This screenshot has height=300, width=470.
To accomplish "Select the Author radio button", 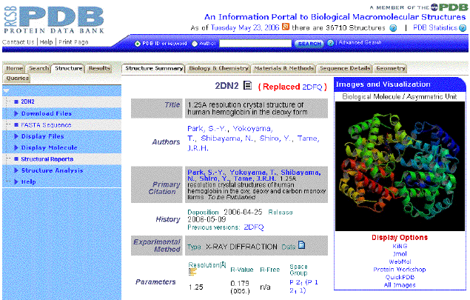I will click(195, 43).
